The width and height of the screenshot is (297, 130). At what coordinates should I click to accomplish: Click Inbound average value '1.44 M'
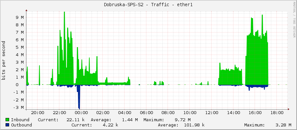pyautogui.click(x=129, y=120)
